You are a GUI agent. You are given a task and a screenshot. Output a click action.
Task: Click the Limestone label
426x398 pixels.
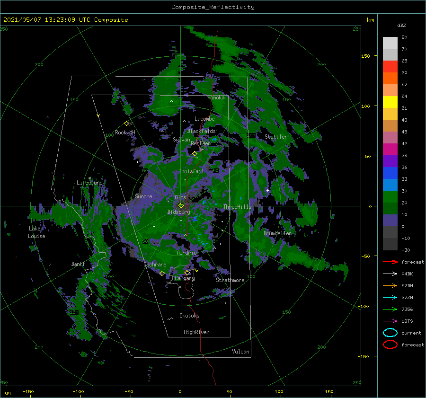pyautogui.click(x=89, y=183)
